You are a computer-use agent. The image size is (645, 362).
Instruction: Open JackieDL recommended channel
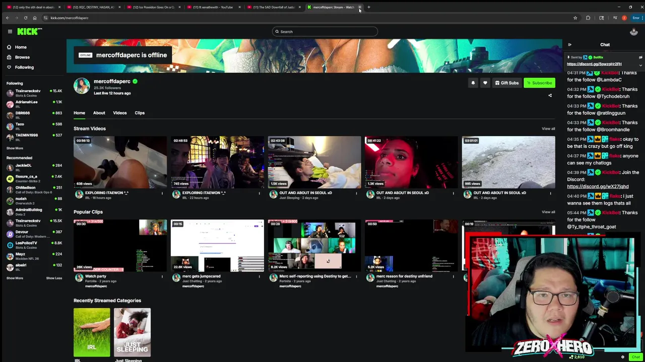click(34, 166)
